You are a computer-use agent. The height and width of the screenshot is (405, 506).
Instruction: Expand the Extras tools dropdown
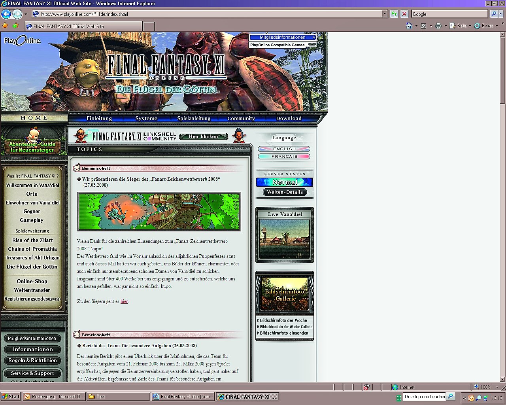click(486, 26)
